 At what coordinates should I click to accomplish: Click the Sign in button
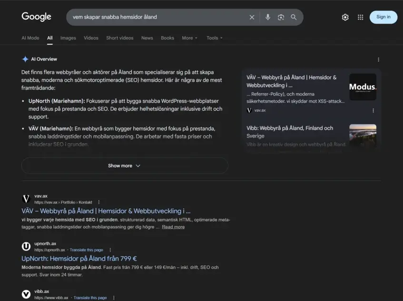click(x=383, y=17)
